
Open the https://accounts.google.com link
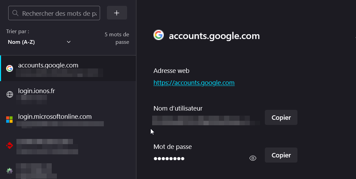point(194,83)
